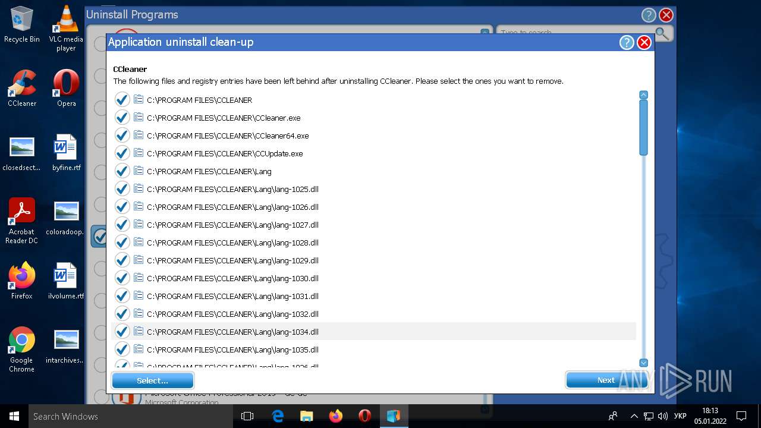Screen dimensions: 761x428
Task: Open ilvolume.rtf desktop file
Action: (66, 281)
